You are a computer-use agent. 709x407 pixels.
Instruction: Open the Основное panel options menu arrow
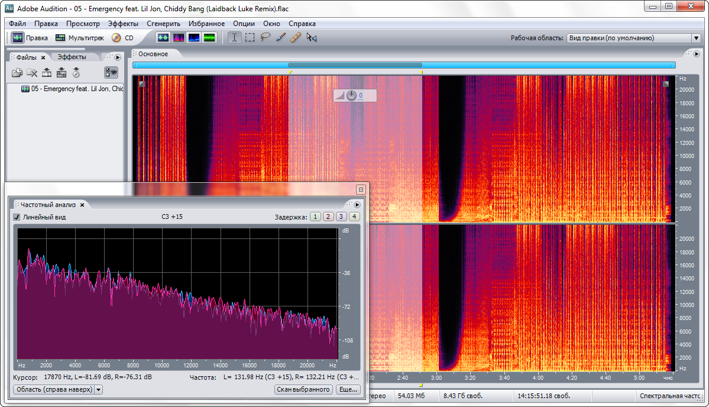pos(697,54)
